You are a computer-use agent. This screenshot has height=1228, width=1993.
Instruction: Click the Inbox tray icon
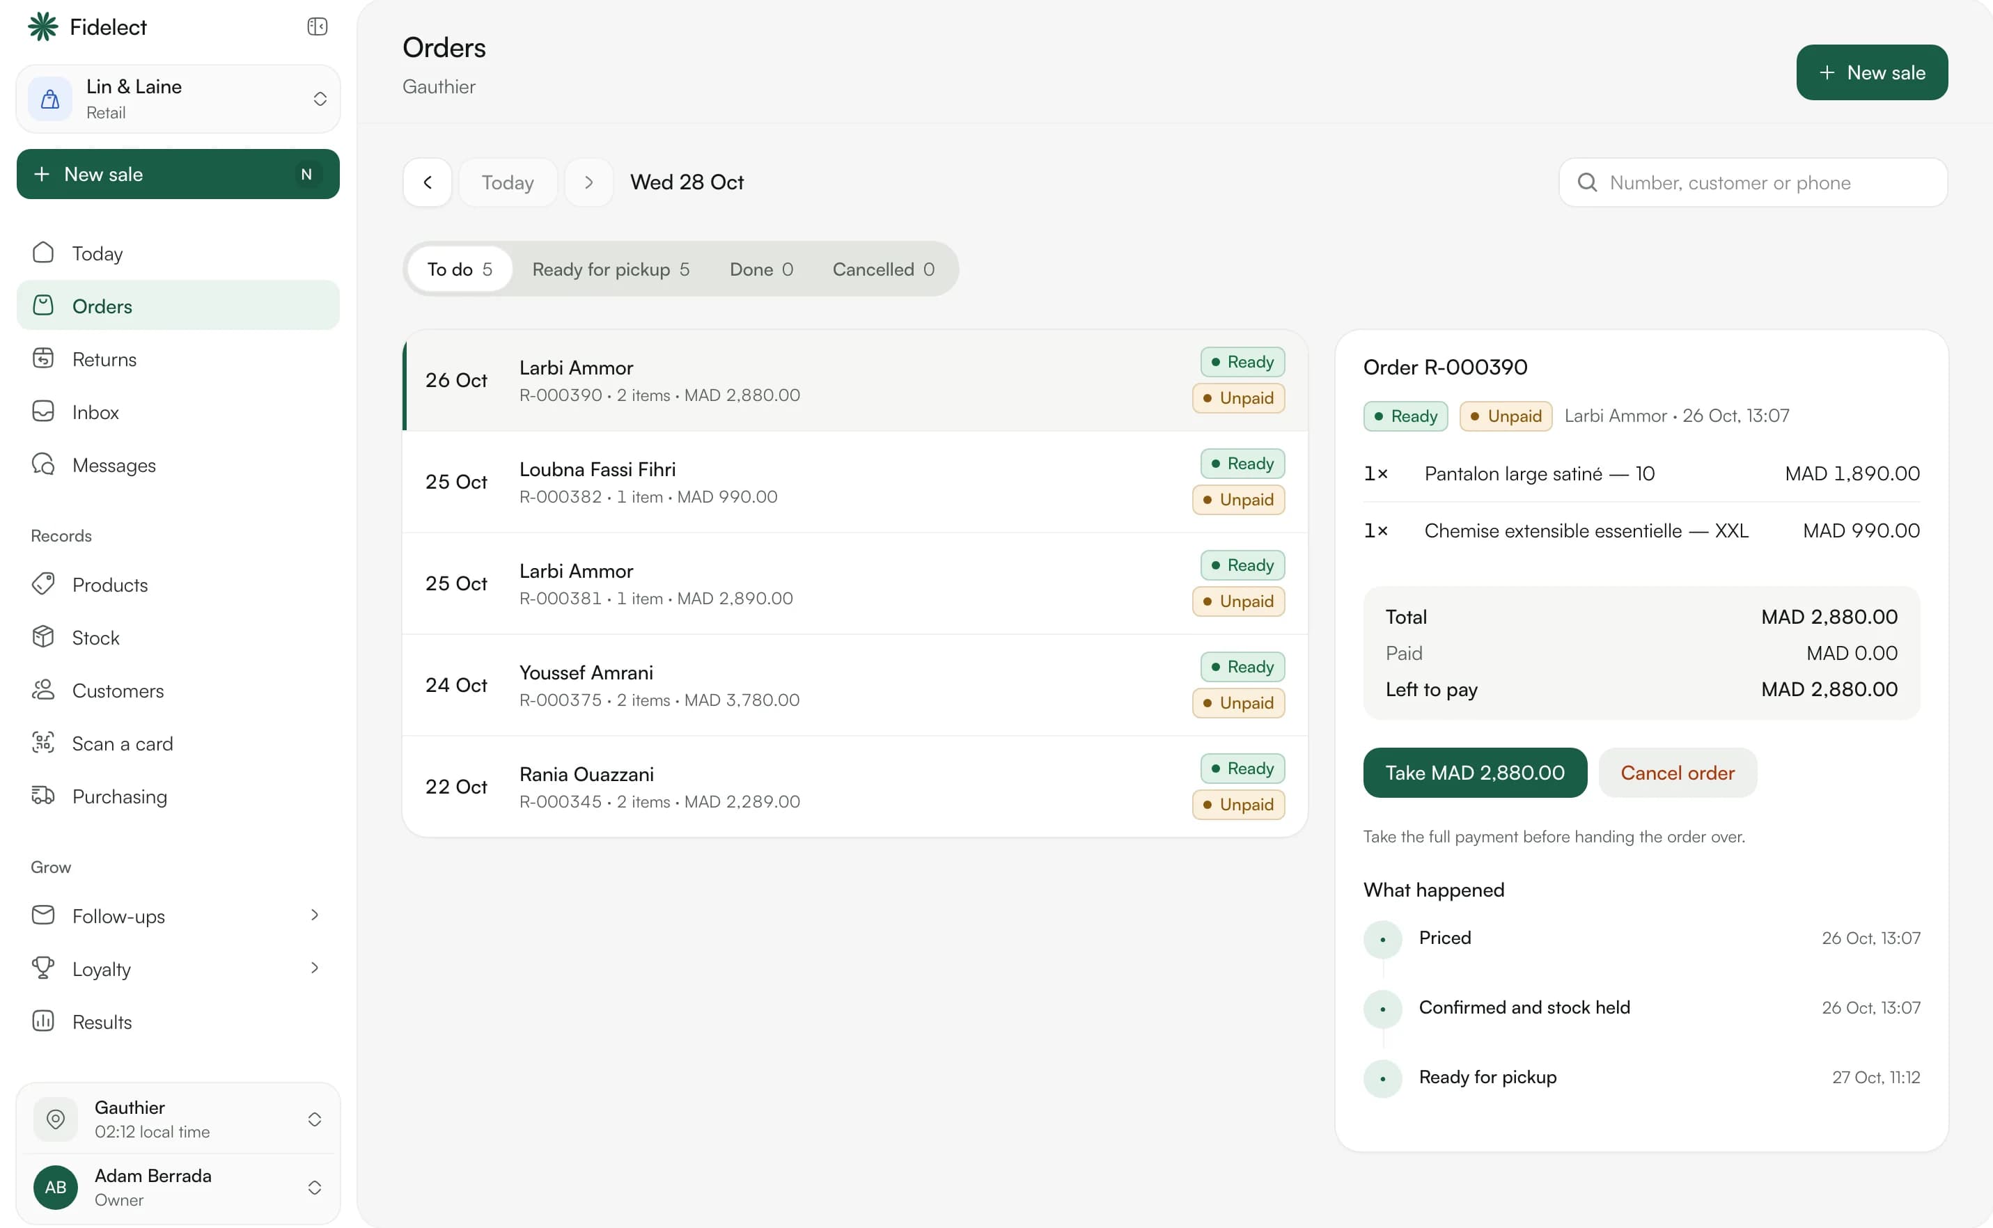coord(43,411)
